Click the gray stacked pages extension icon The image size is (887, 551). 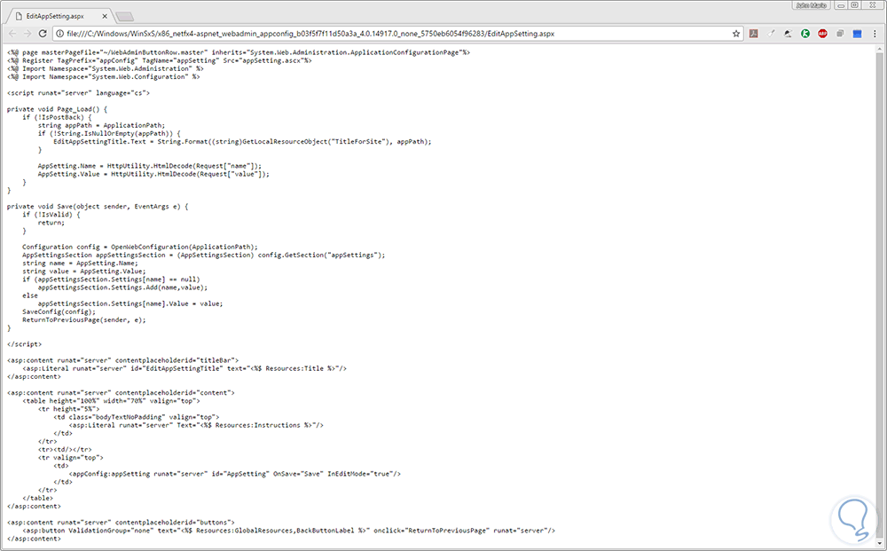840,34
